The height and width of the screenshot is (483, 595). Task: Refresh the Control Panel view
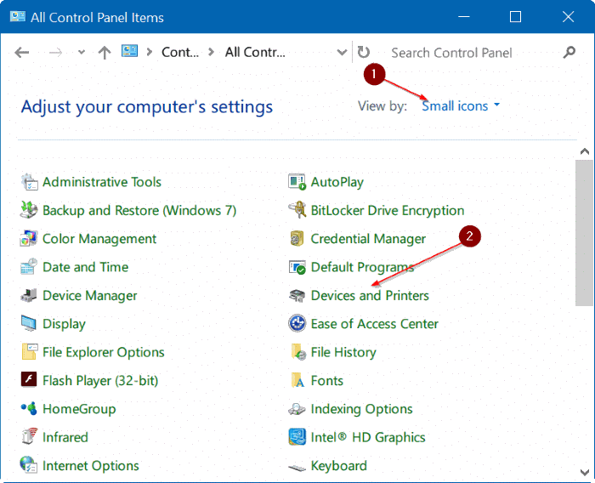pos(364,52)
